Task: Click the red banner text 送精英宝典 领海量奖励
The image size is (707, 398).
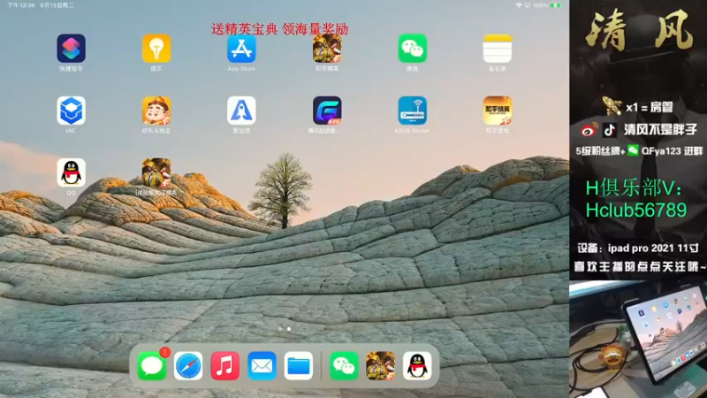Action: tap(280, 29)
